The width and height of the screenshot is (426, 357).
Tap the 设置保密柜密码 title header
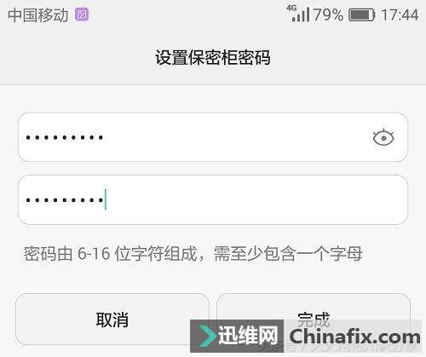pyautogui.click(x=213, y=57)
